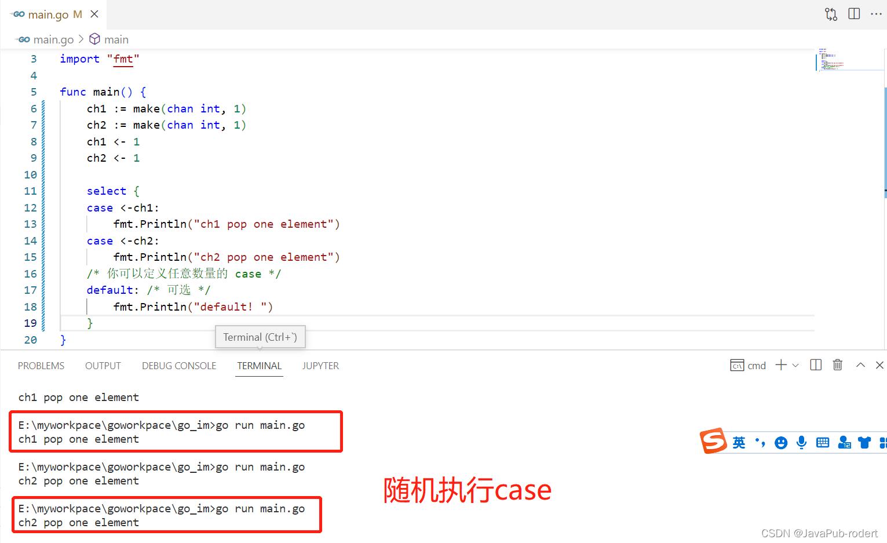Switch to the PROBLEMS panel tab
887x543 pixels.
pyautogui.click(x=41, y=366)
